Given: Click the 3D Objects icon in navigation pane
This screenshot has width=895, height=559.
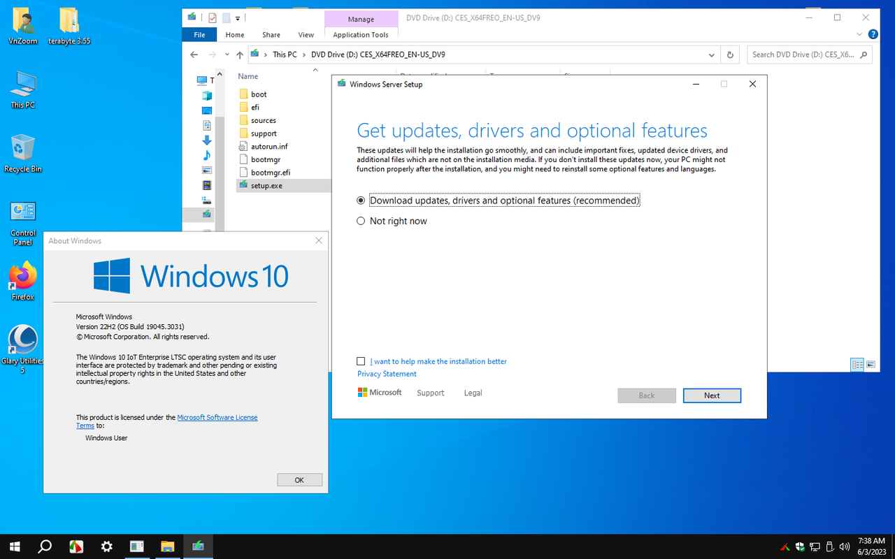Looking at the screenshot, I should (x=207, y=96).
